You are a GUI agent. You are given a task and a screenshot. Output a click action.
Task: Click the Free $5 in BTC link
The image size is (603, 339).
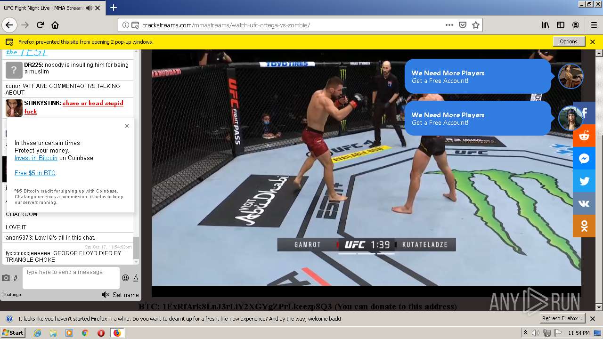(35, 173)
